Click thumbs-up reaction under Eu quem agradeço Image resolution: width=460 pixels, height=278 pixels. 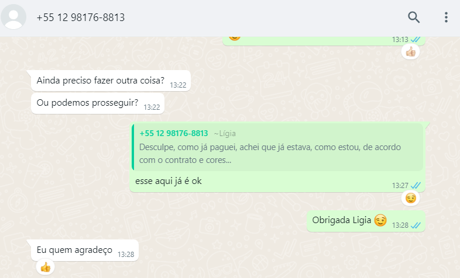tap(46, 267)
